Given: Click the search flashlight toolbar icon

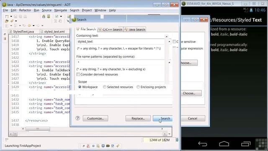Looking at the screenshot, I should [x=12, y=21].
